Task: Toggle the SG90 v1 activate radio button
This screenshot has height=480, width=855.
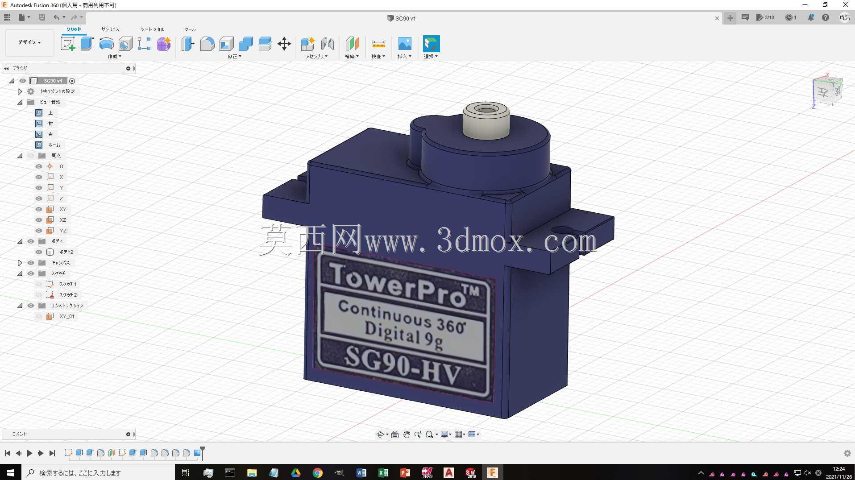Action: pos(72,81)
